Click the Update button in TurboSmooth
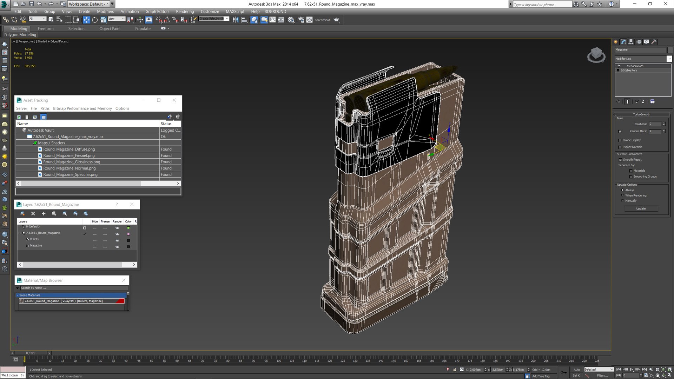 point(641,209)
